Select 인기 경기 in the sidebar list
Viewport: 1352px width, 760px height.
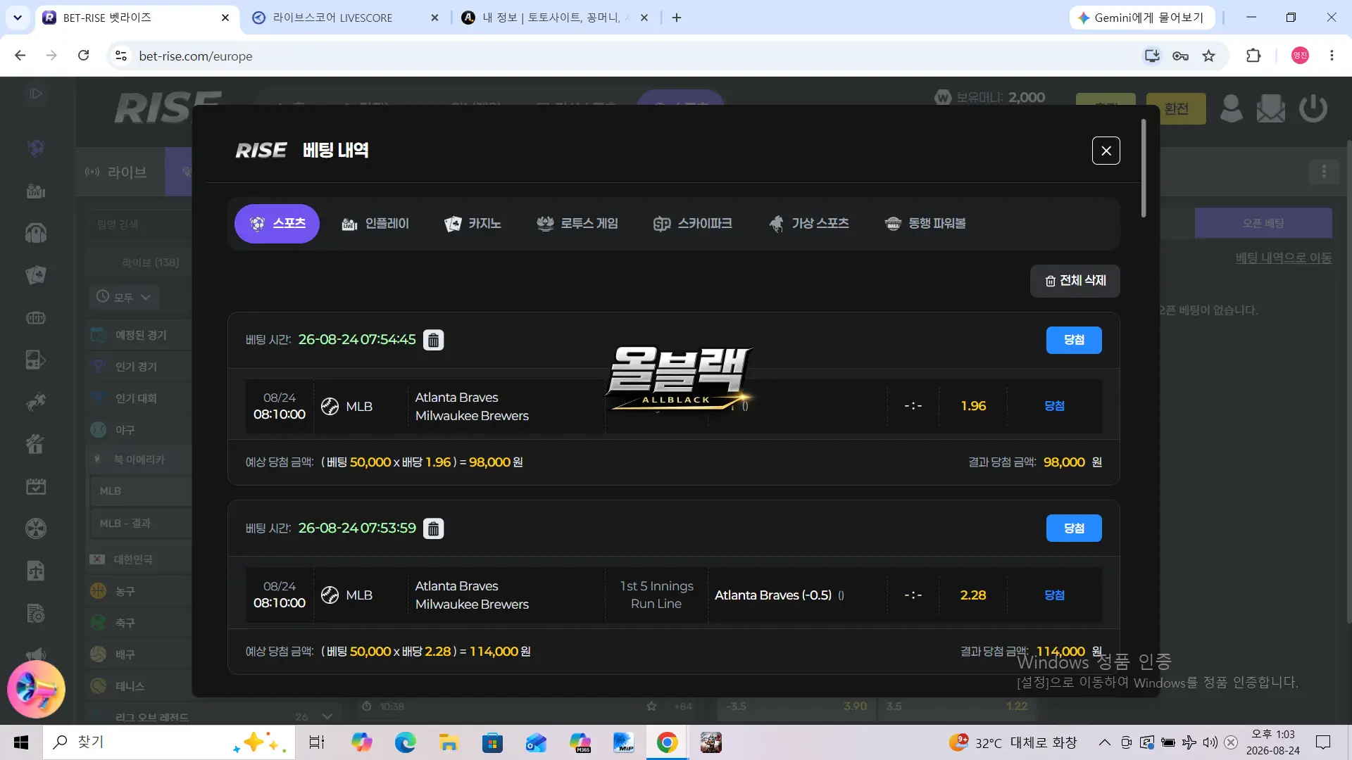[x=139, y=367]
